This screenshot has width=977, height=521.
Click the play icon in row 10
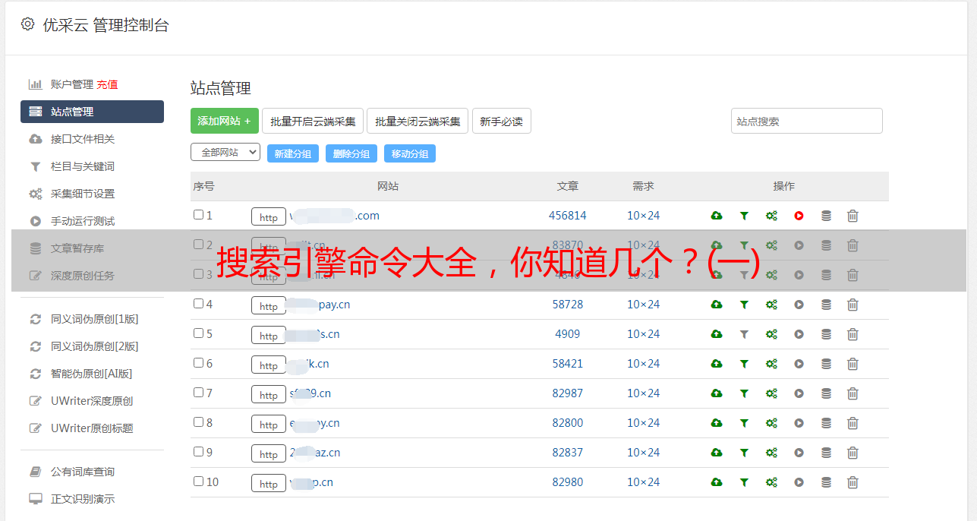point(799,482)
